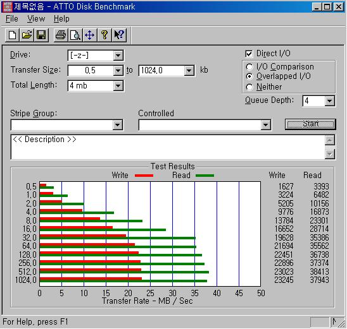
Task: Click the yellow question mark About icon
Action: click(104, 35)
